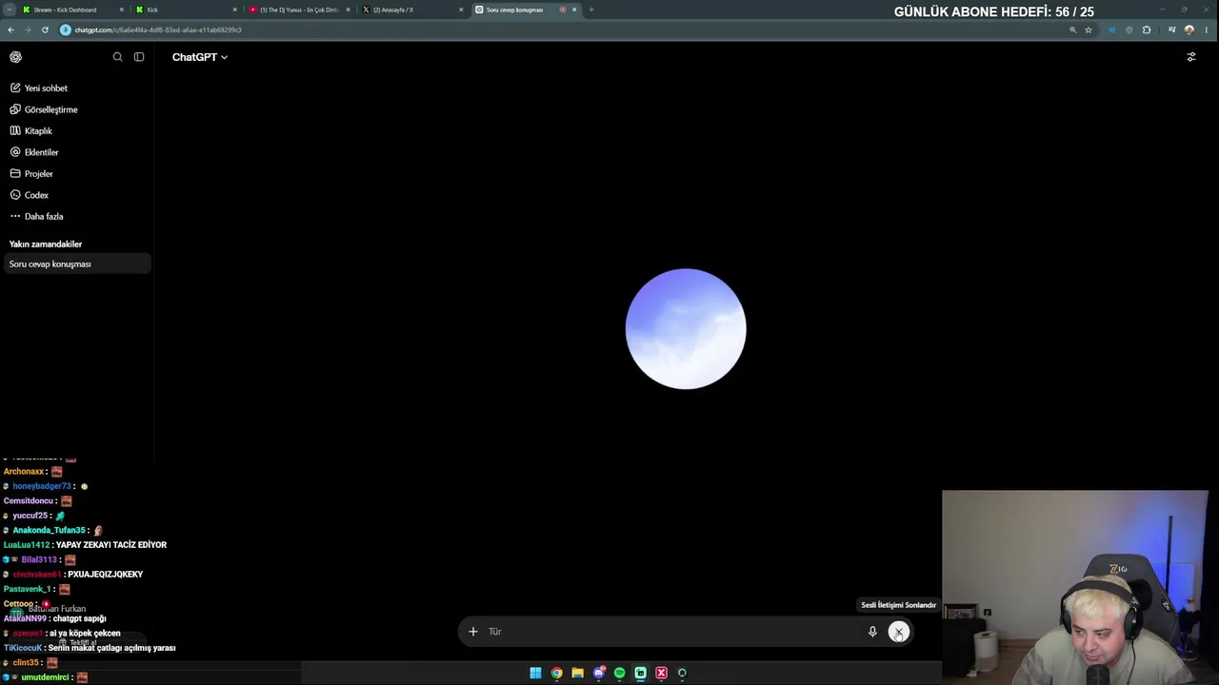1219x685 pixels.
Task: Click the blue extension icon in toolbar
Action: (1111, 29)
